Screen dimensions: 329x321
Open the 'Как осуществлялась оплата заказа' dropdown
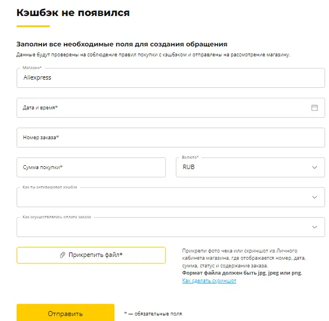(171, 227)
